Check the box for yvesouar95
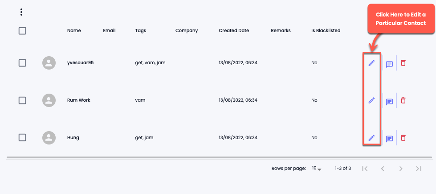 (x=22, y=63)
